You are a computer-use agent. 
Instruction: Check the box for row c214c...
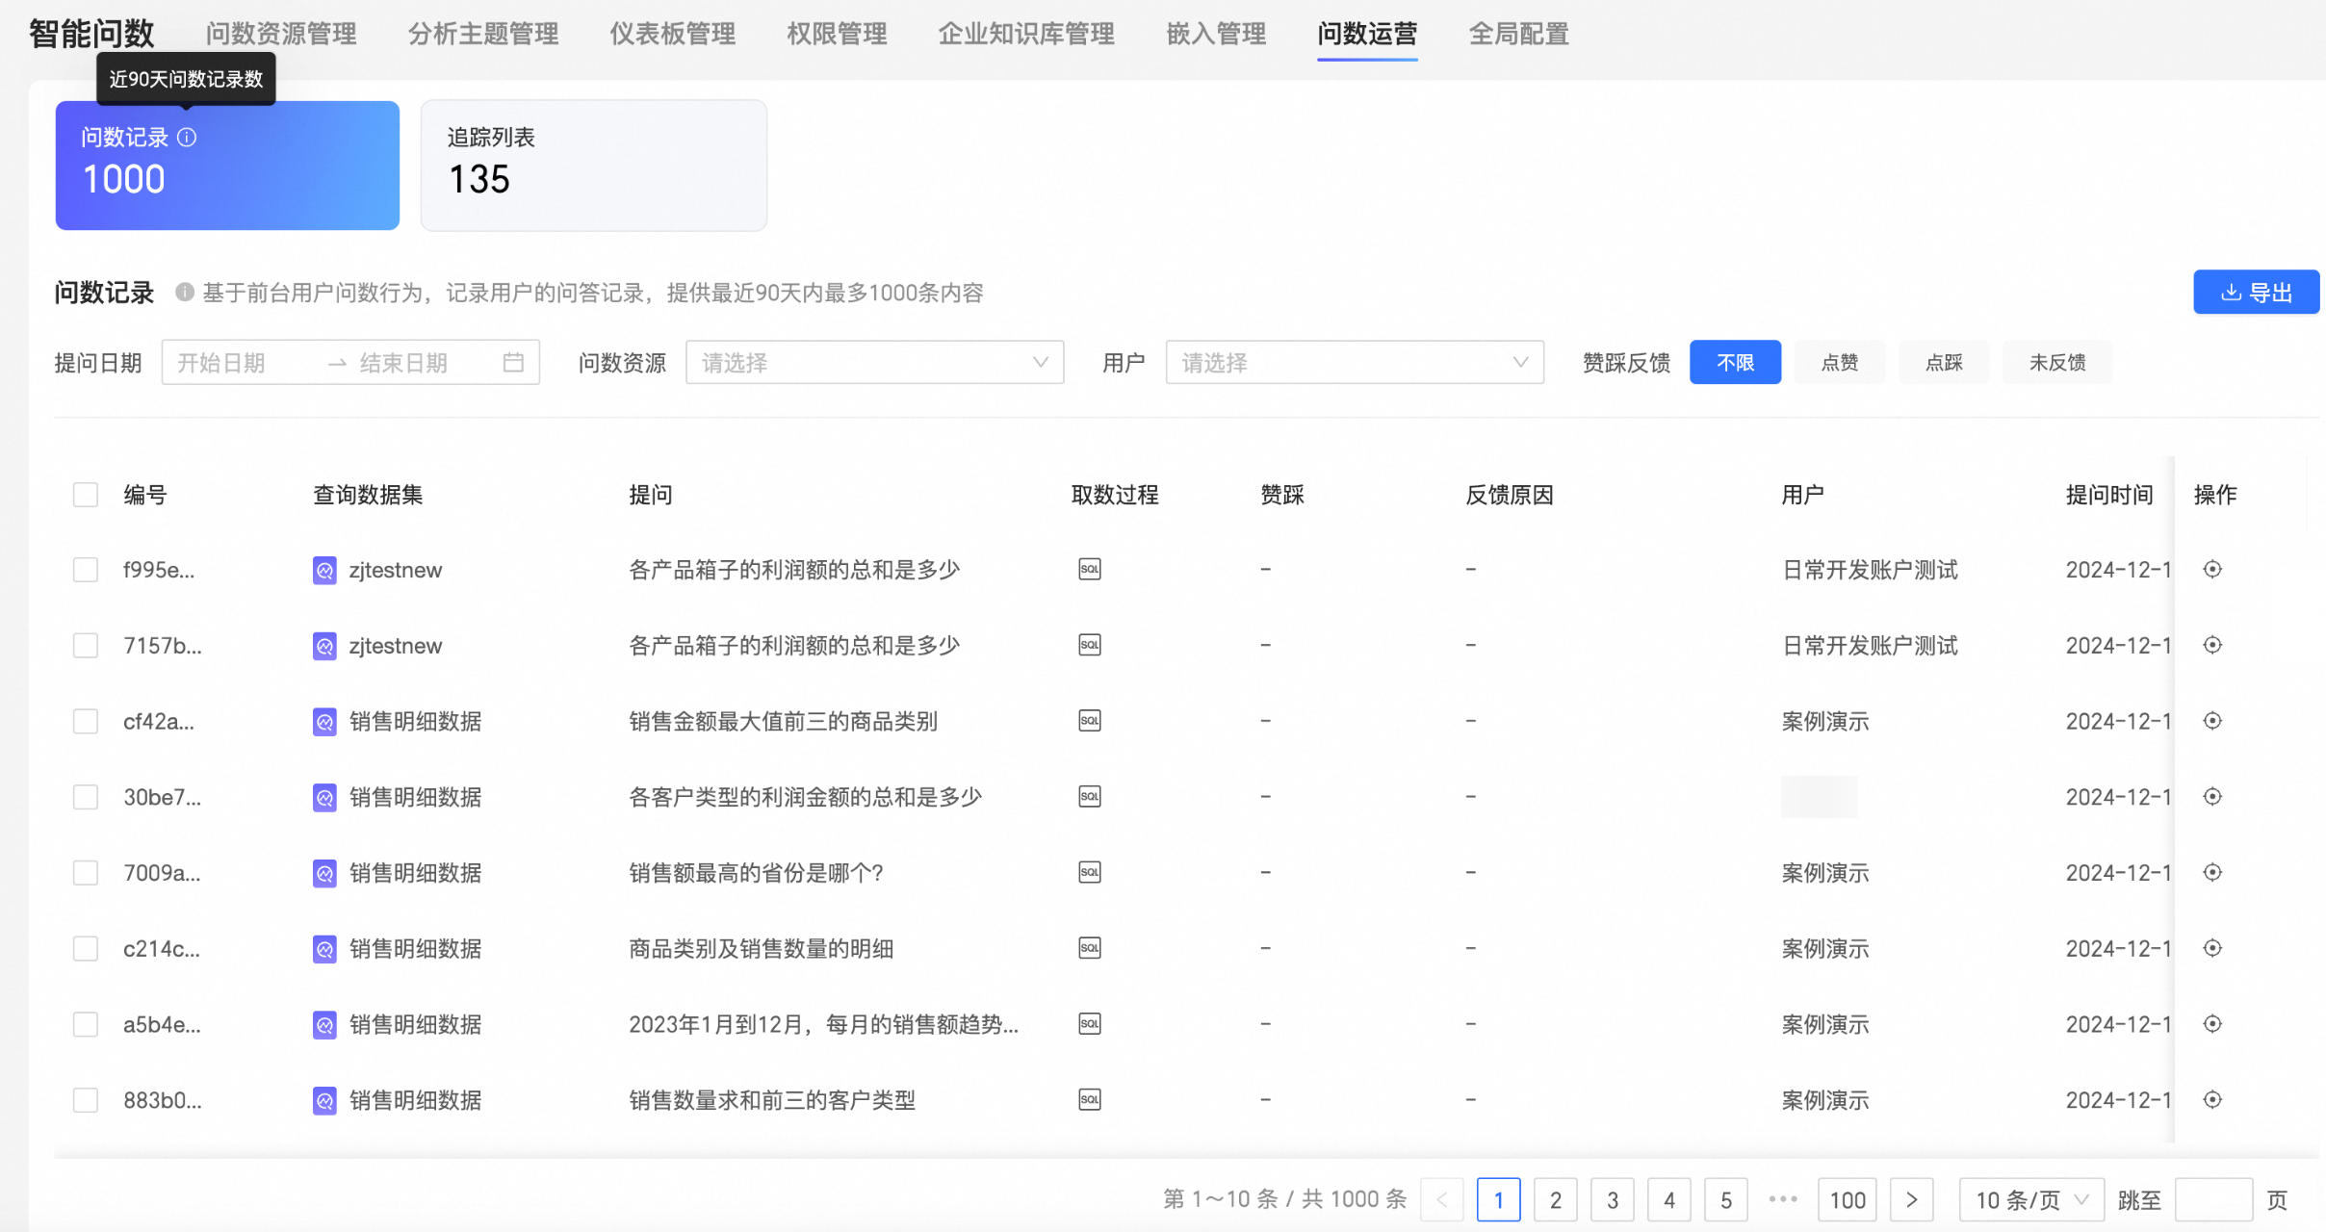[x=86, y=949]
